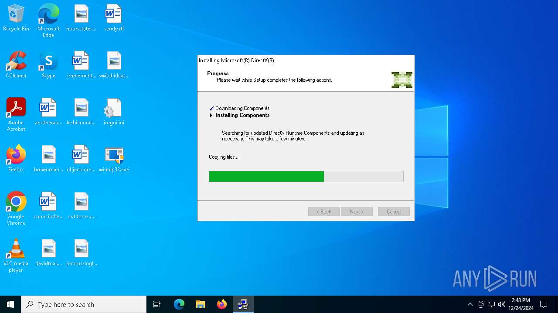Click the Meet Now tray icon
Viewport: 558px width, 313px height.
[x=481, y=304]
